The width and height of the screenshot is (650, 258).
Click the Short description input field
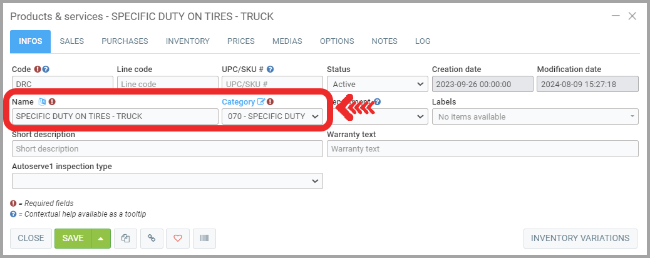[167, 149]
